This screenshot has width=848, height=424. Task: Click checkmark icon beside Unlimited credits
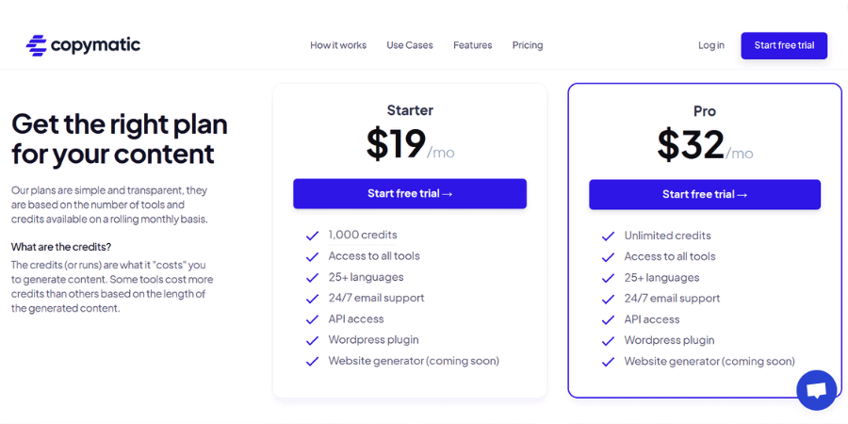(x=608, y=236)
